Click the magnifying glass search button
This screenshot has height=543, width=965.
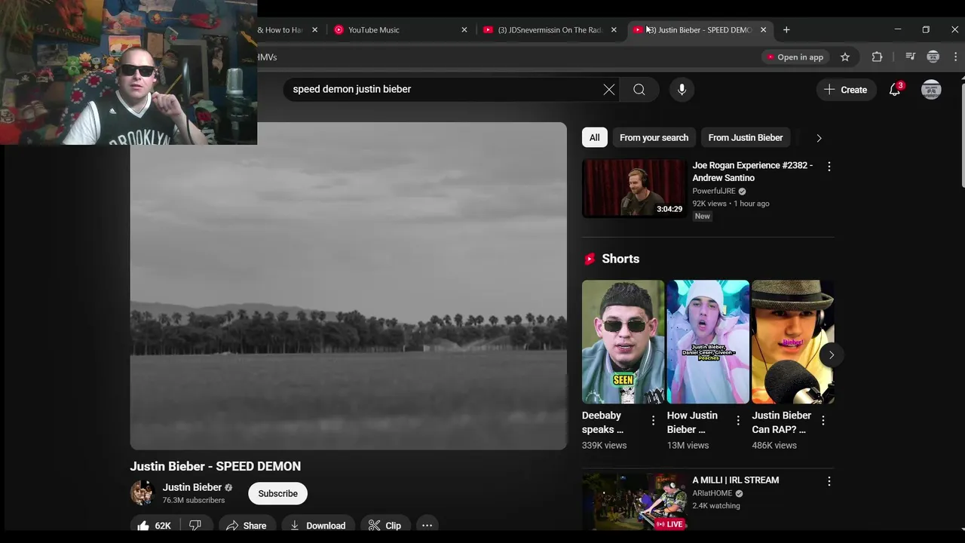point(639,90)
